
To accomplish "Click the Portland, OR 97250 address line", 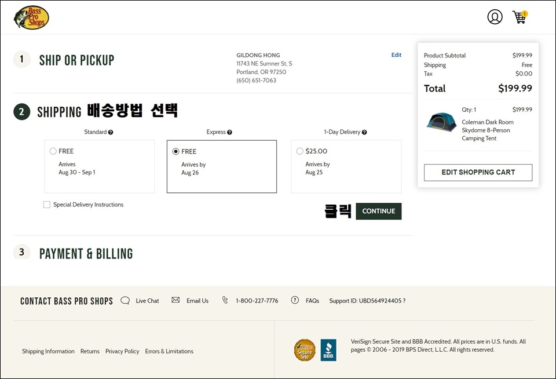I will click(x=261, y=72).
